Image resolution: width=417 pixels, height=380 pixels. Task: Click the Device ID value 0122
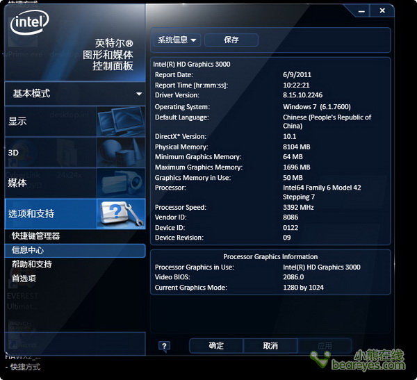(291, 228)
